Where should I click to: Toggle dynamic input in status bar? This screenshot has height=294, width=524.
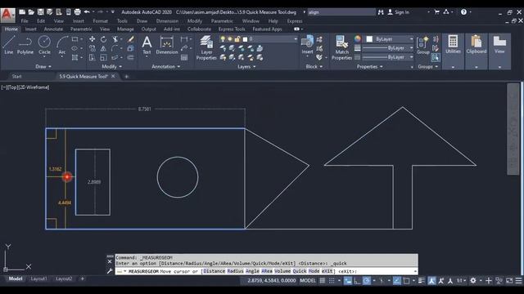click(x=348, y=281)
